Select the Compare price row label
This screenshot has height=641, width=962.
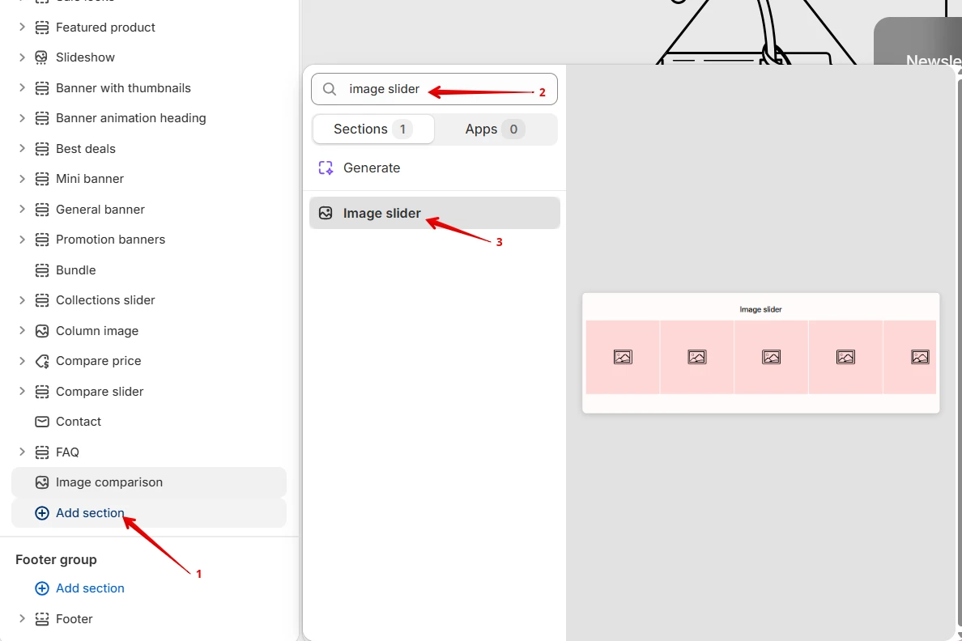pos(98,361)
